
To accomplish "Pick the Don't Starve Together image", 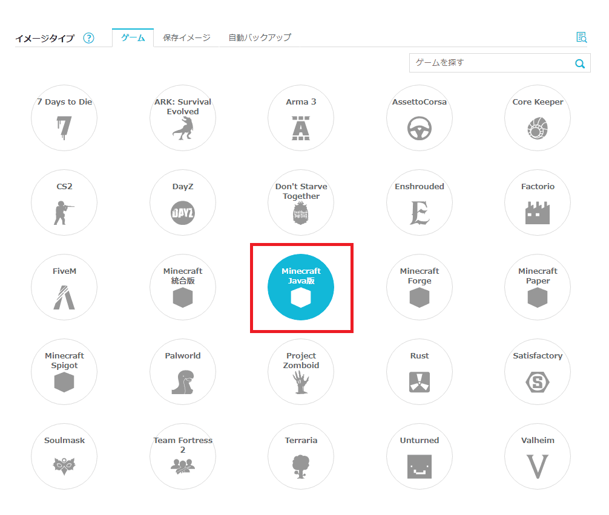I will [x=301, y=202].
